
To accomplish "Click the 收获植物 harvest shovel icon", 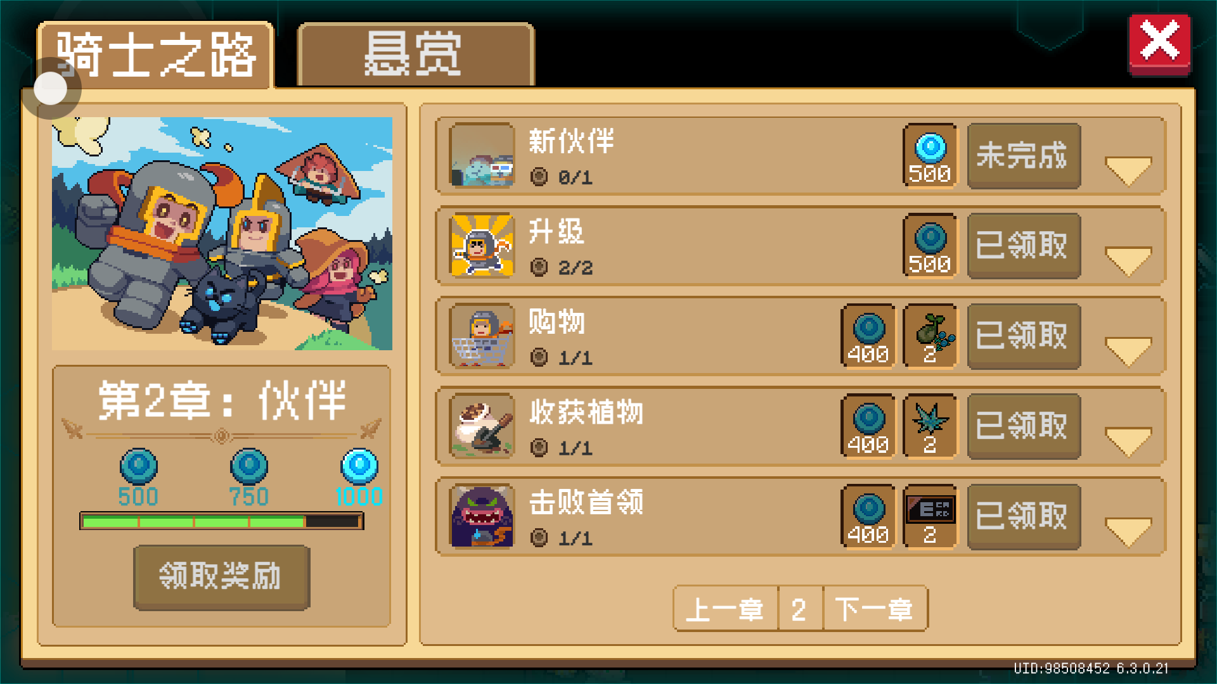I will coord(482,426).
